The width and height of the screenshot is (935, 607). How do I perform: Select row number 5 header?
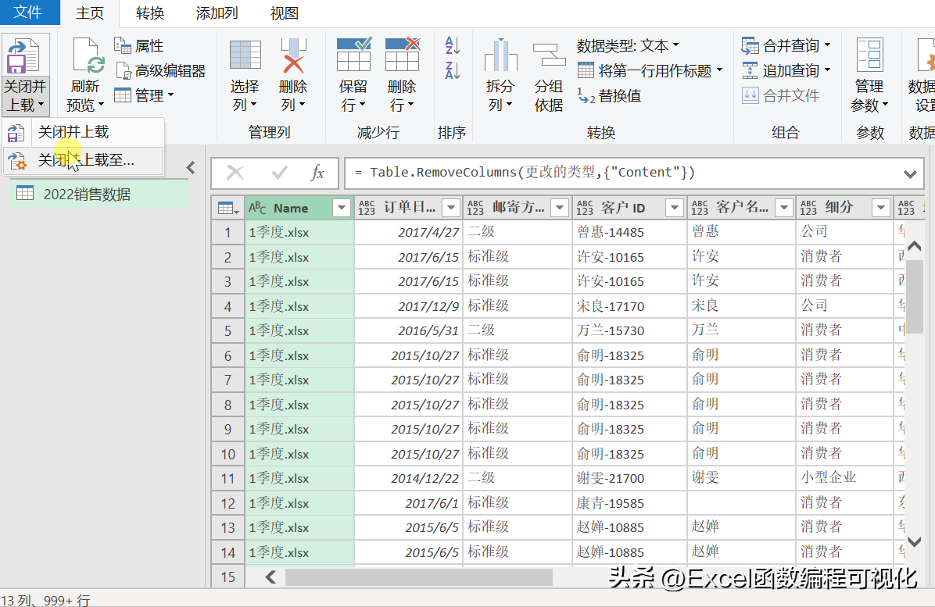click(227, 330)
